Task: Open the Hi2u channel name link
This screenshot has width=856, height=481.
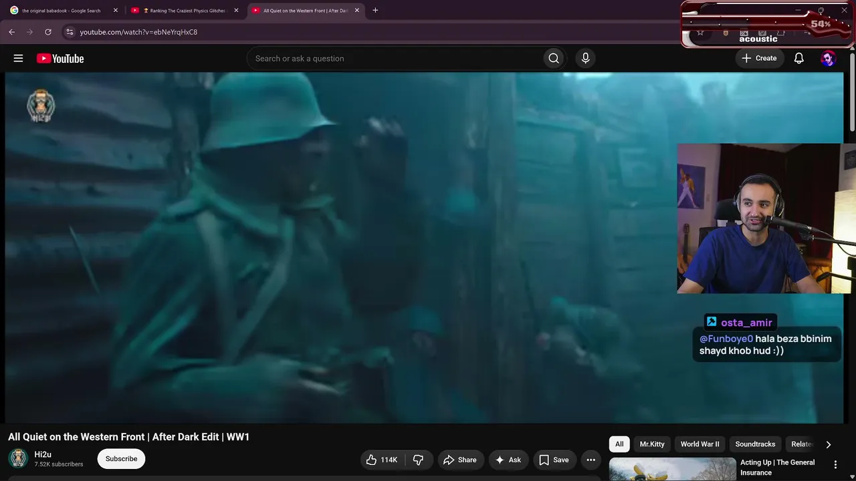Action: [x=43, y=454]
